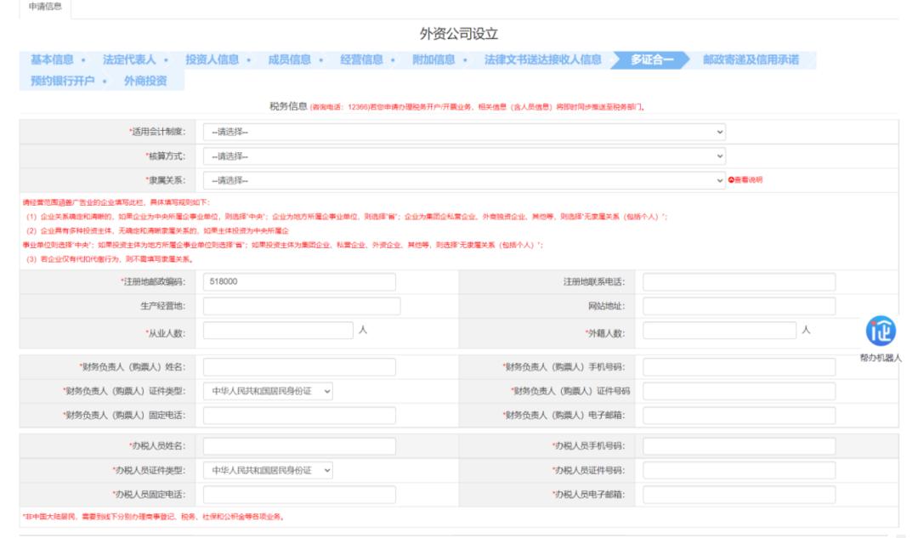Focus the 从业人数 input box
Screen dimensions: 918x538
(x=278, y=331)
